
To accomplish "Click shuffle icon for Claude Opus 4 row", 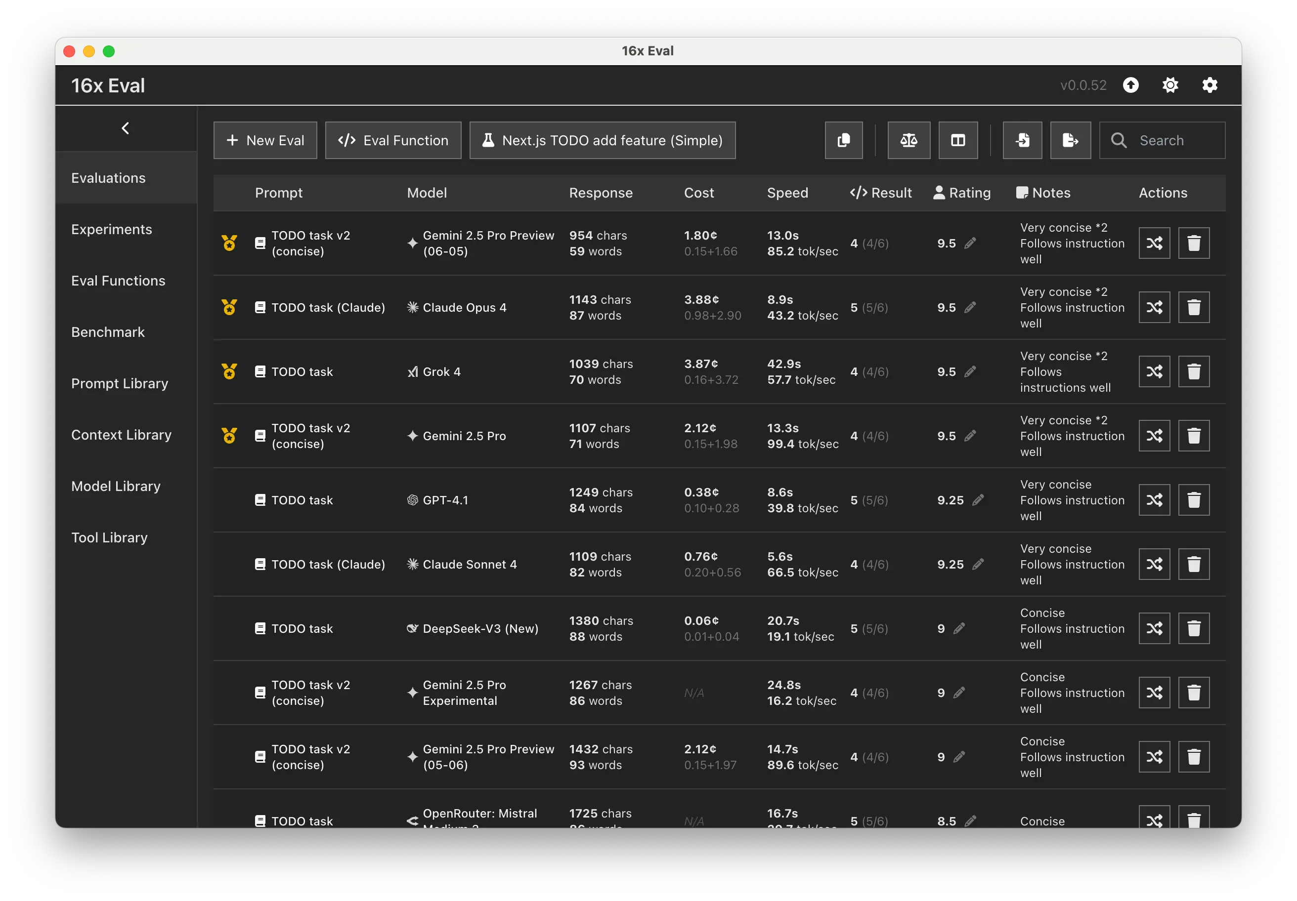I will click(1154, 308).
